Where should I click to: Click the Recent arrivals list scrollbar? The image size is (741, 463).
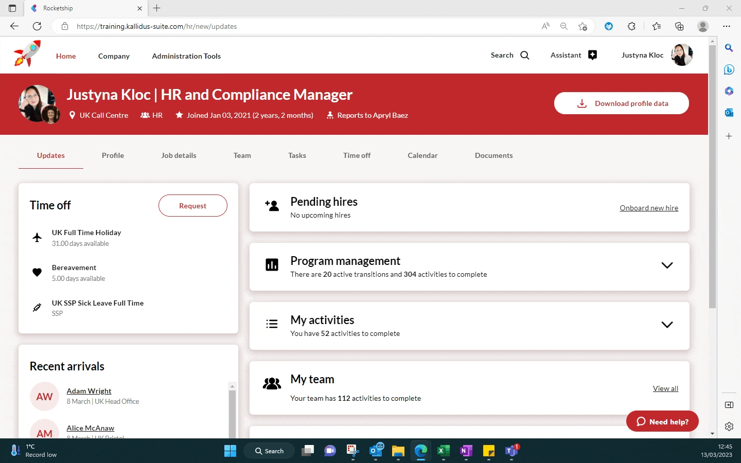pos(232,412)
